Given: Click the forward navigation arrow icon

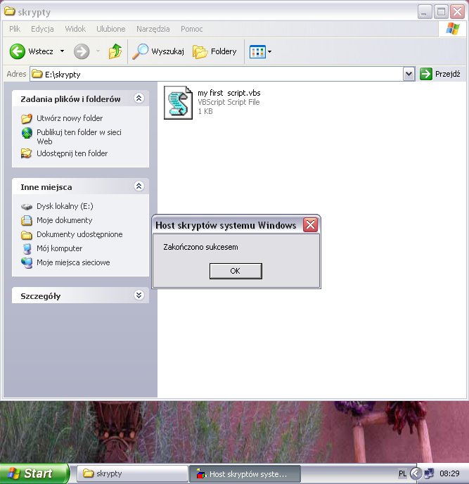Looking at the screenshot, I should click(x=82, y=51).
